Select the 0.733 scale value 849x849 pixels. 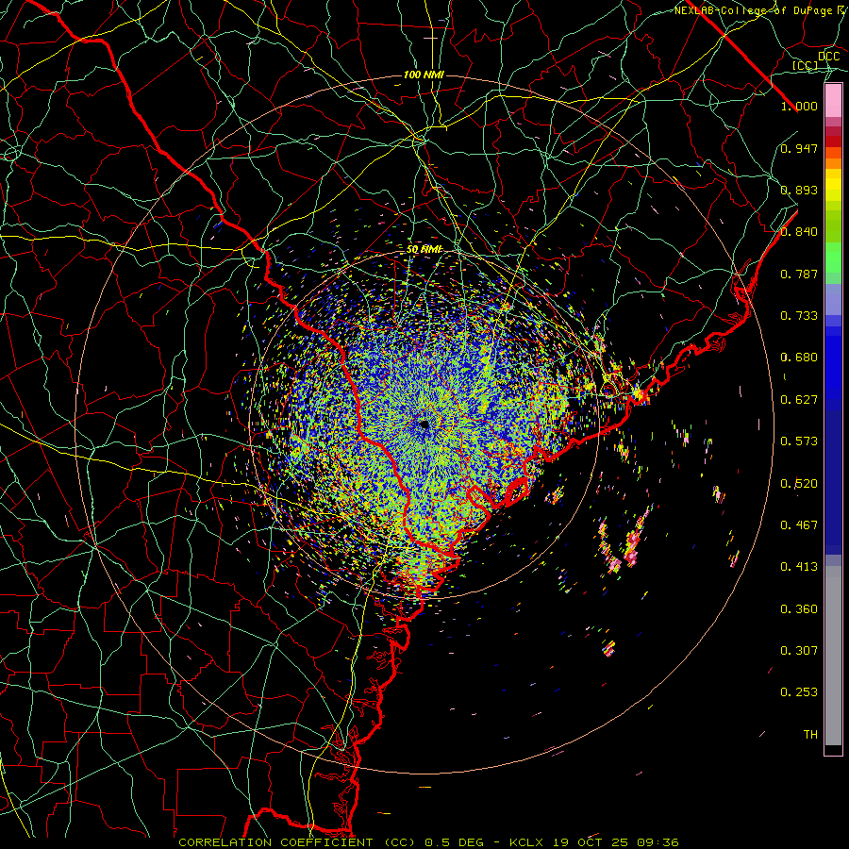(x=799, y=316)
